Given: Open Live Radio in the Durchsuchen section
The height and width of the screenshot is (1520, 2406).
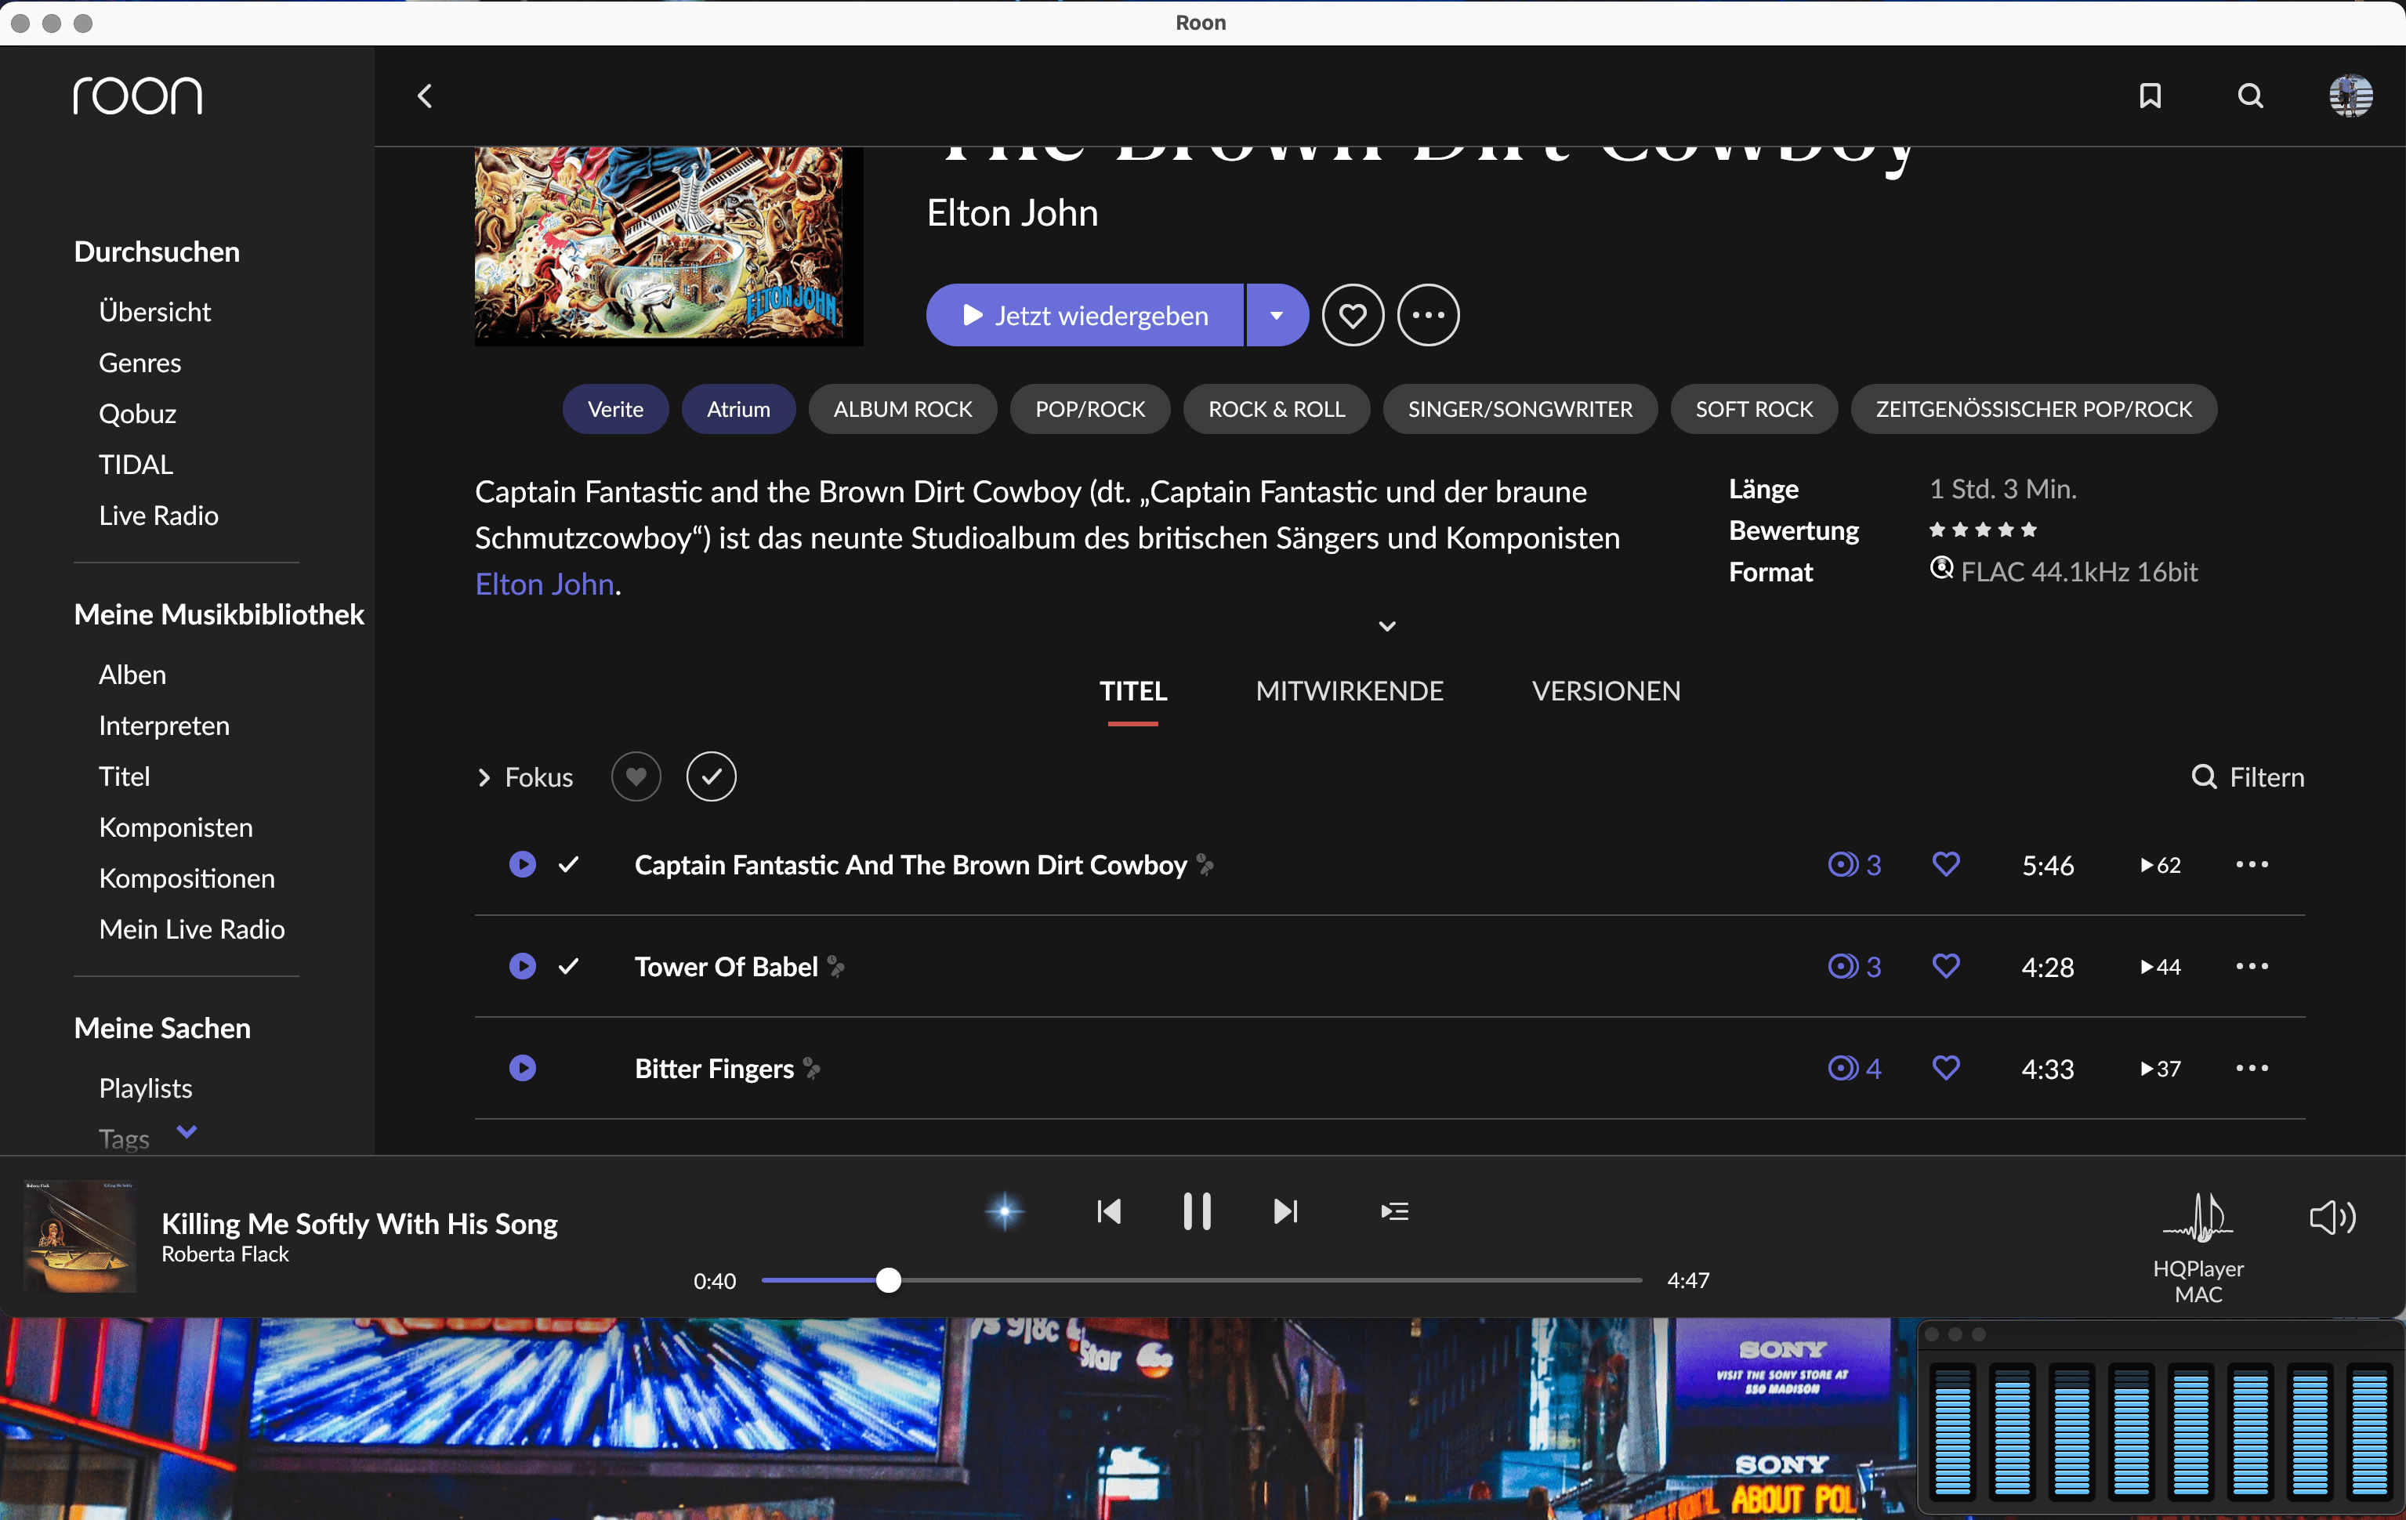Looking at the screenshot, I should 159,516.
